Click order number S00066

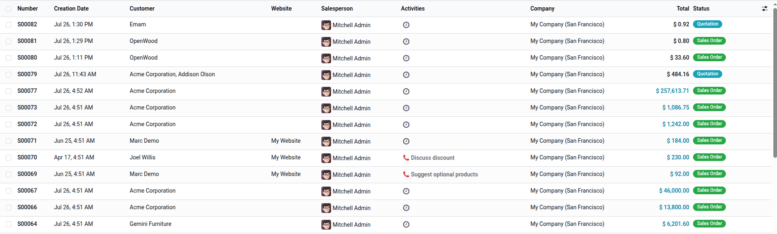27,207
